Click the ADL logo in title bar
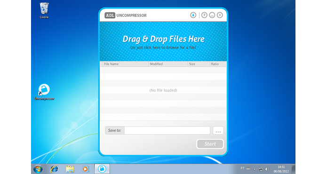Screen dimensions: 327x174 coord(110,16)
